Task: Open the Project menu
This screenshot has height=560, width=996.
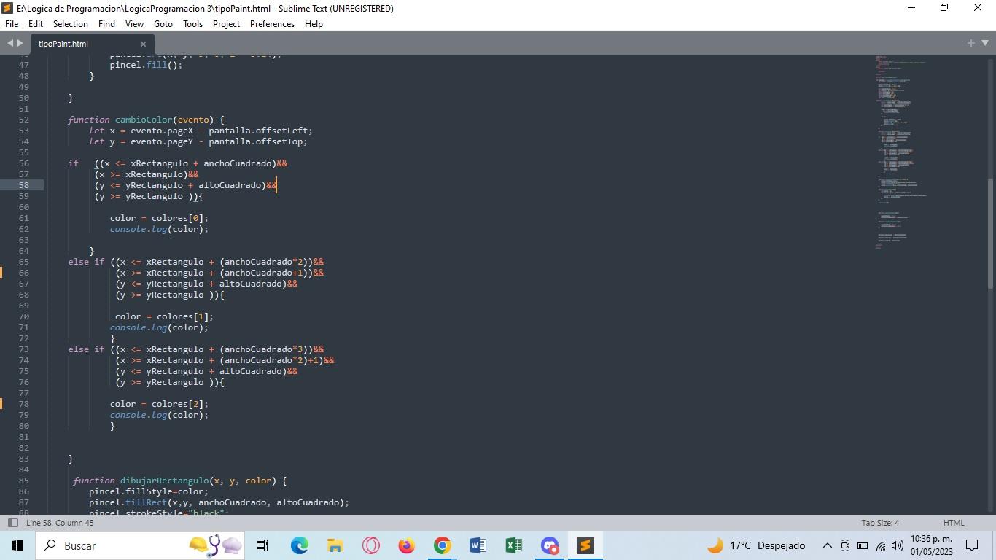Action: coord(226,24)
